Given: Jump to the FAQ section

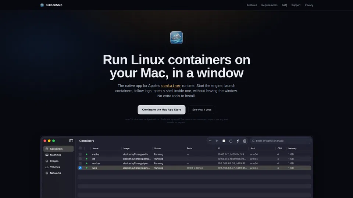Looking at the screenshot, I should point(284,5).
